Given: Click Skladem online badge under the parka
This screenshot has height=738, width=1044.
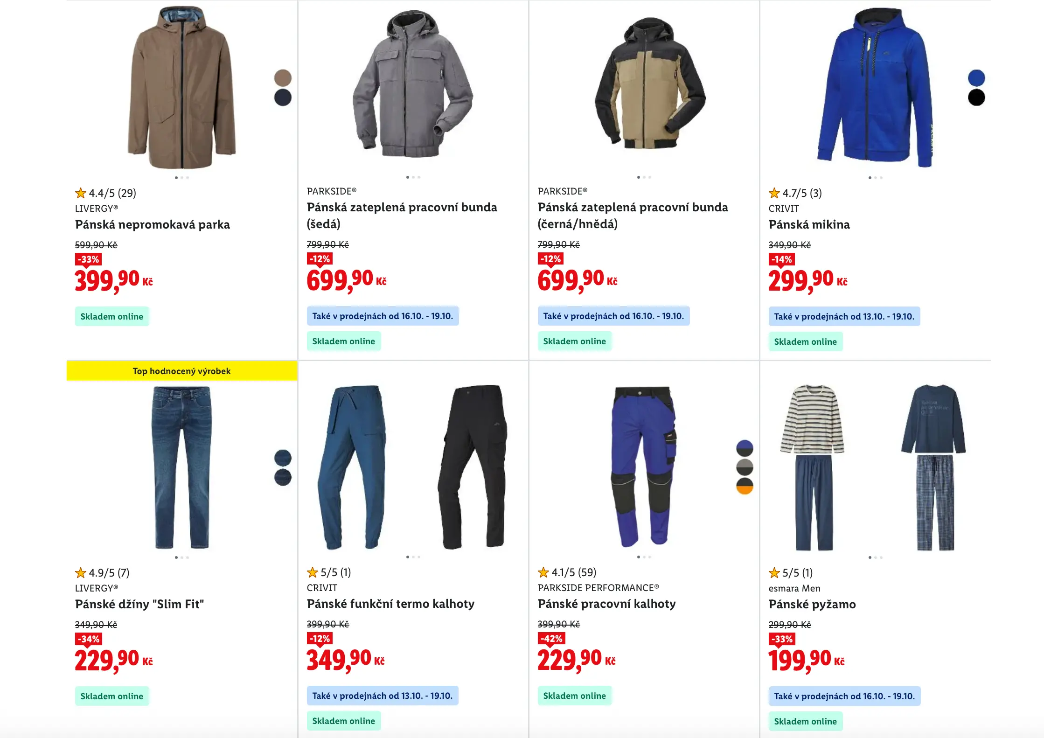Looking at the screenshot, I should click(112, 316).
